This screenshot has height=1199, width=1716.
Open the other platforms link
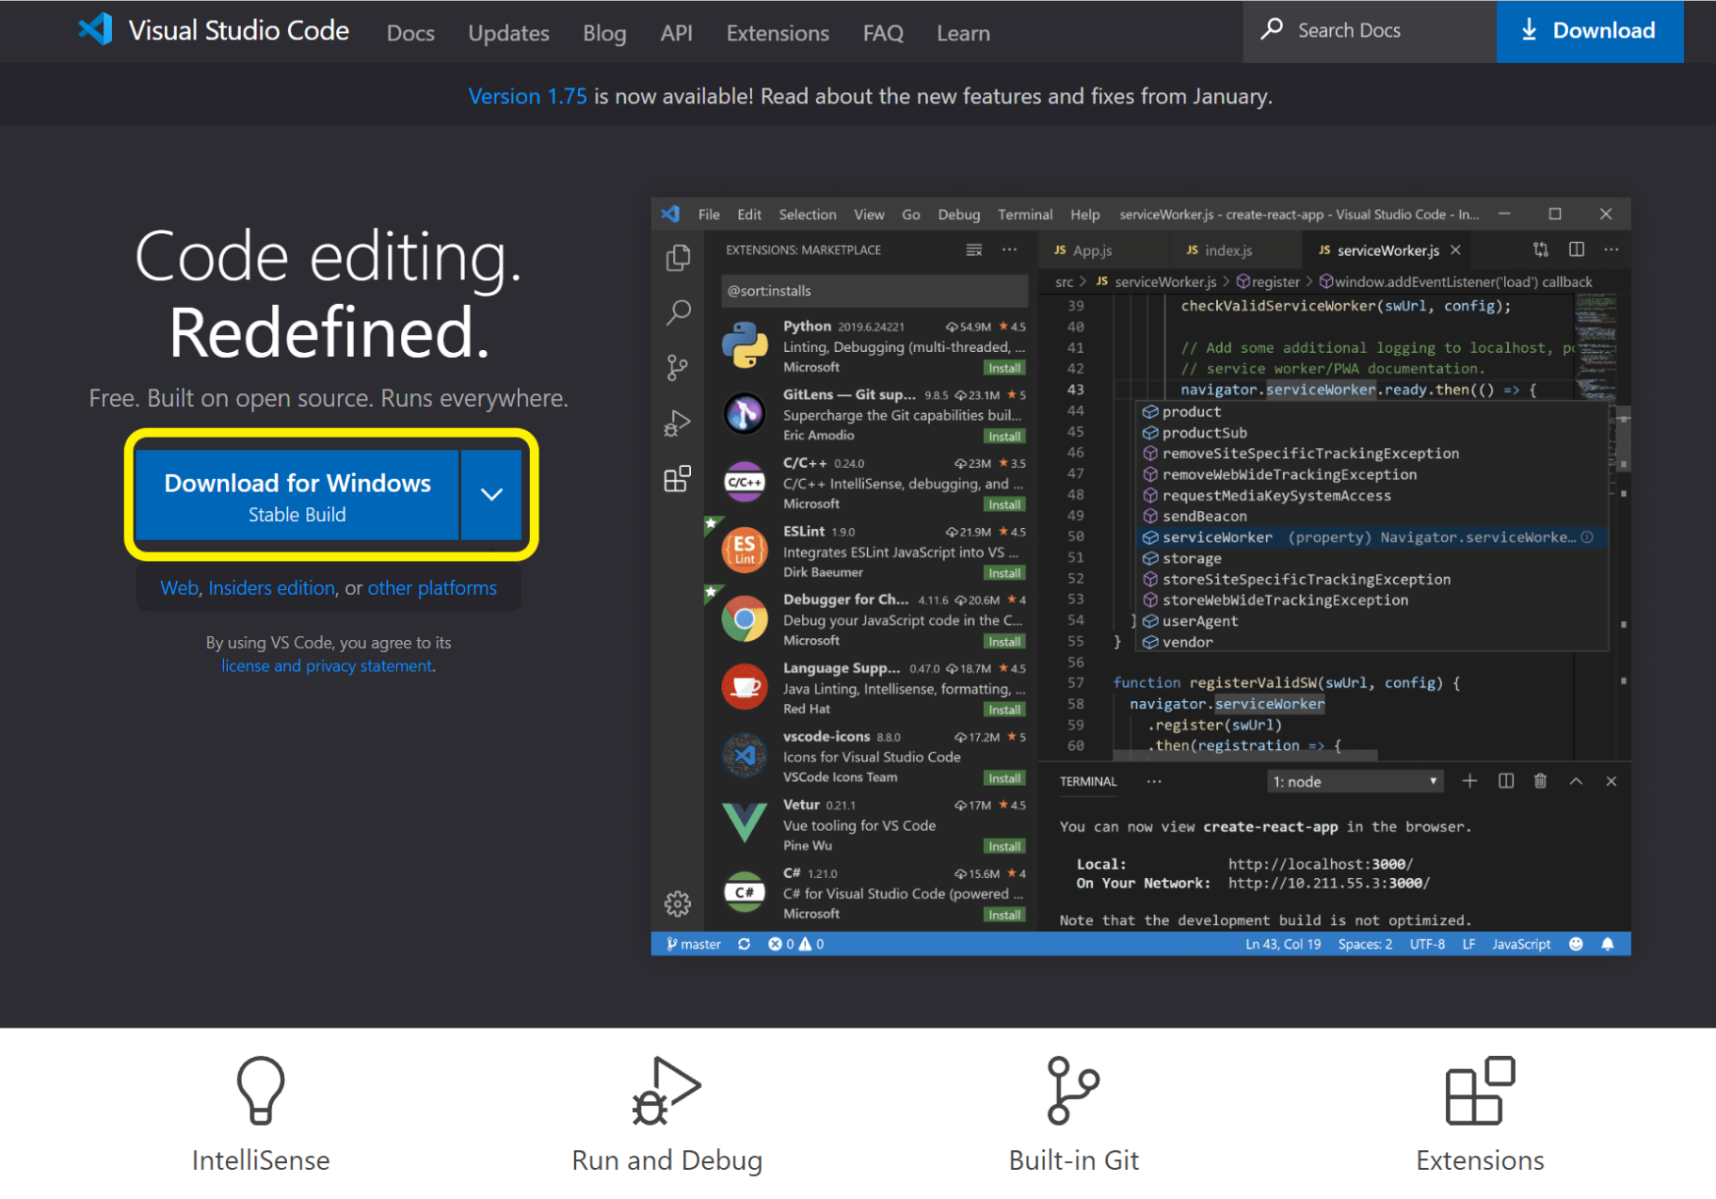[x=432, y=587]
